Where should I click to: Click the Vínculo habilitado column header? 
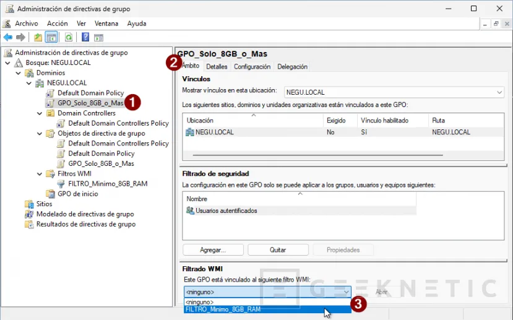[x=392, y=120]
